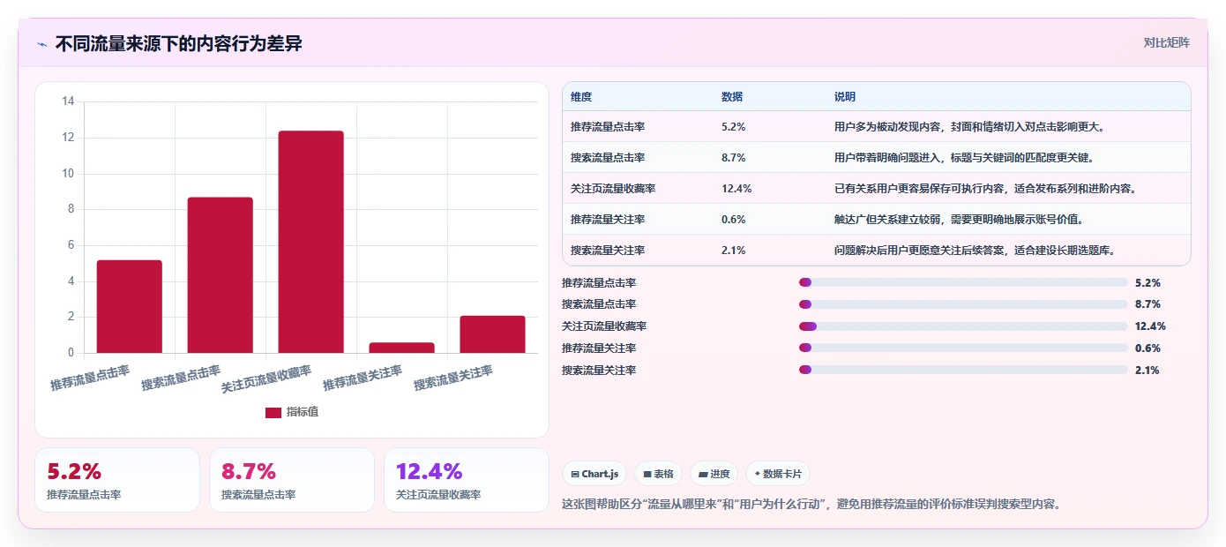This screenshot has width=1226, height=547.
Task: Toggle the 指标值 legend entry in the chart
Action: click(x=292, y=412)
